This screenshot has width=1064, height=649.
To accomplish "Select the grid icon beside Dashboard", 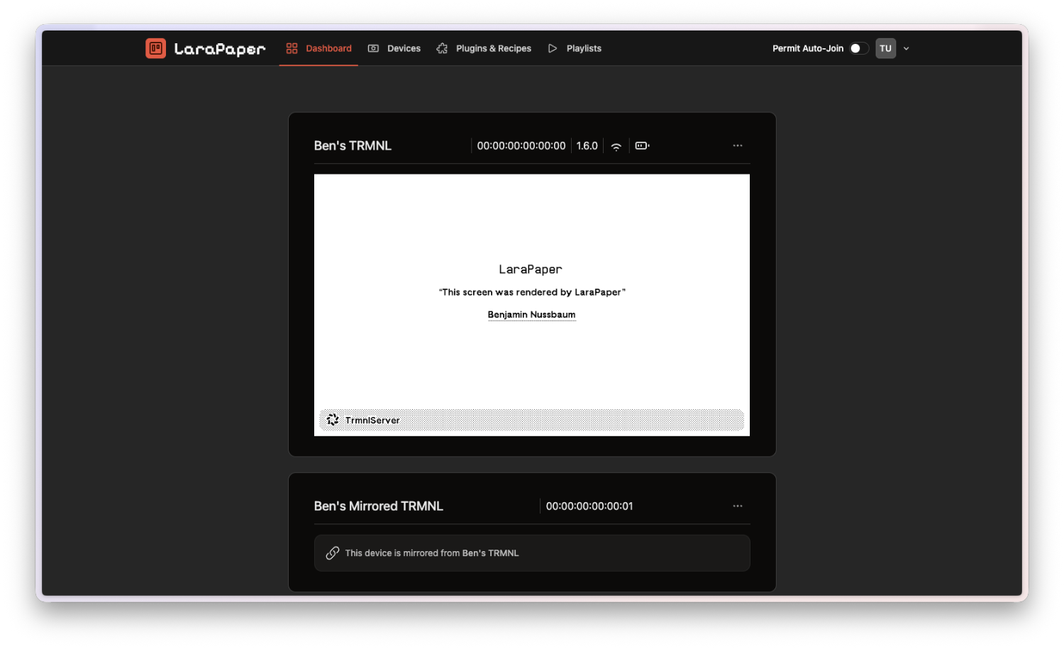I will pyautogui.click(x=291, y=48).
